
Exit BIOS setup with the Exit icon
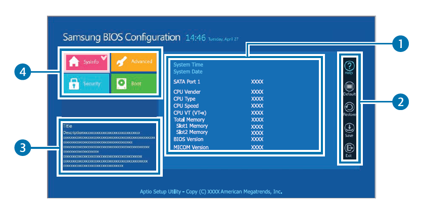coord(349,150)
